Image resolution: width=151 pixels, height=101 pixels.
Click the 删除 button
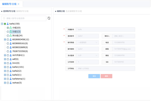[106, 76]
